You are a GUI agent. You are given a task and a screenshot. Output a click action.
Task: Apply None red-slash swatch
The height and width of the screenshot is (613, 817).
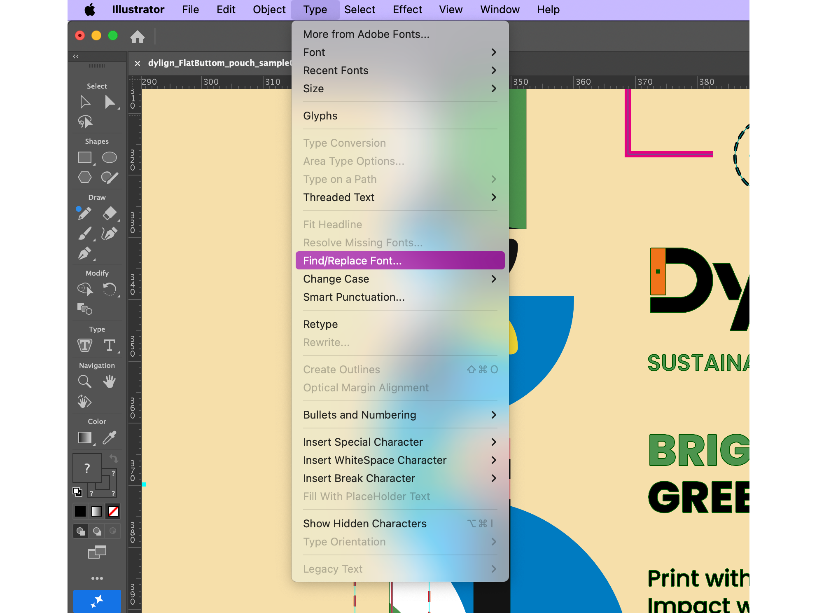[113, 511]
